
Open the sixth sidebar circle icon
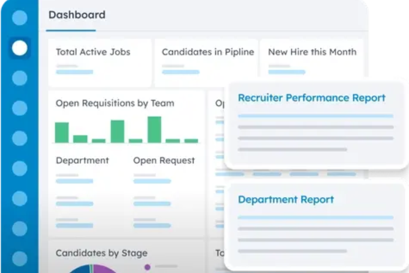tap(20, 169)
